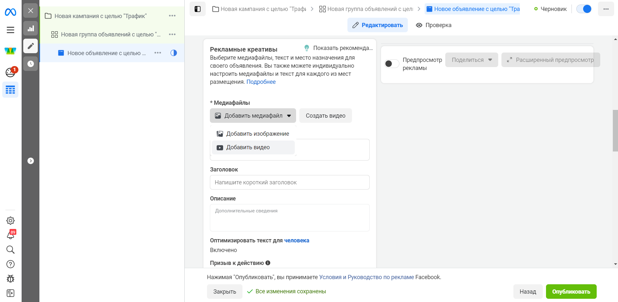Toggle the ad on/off blue switch
Image resolution: width=618 pixels, height=302 pixels.
(584, 9)
